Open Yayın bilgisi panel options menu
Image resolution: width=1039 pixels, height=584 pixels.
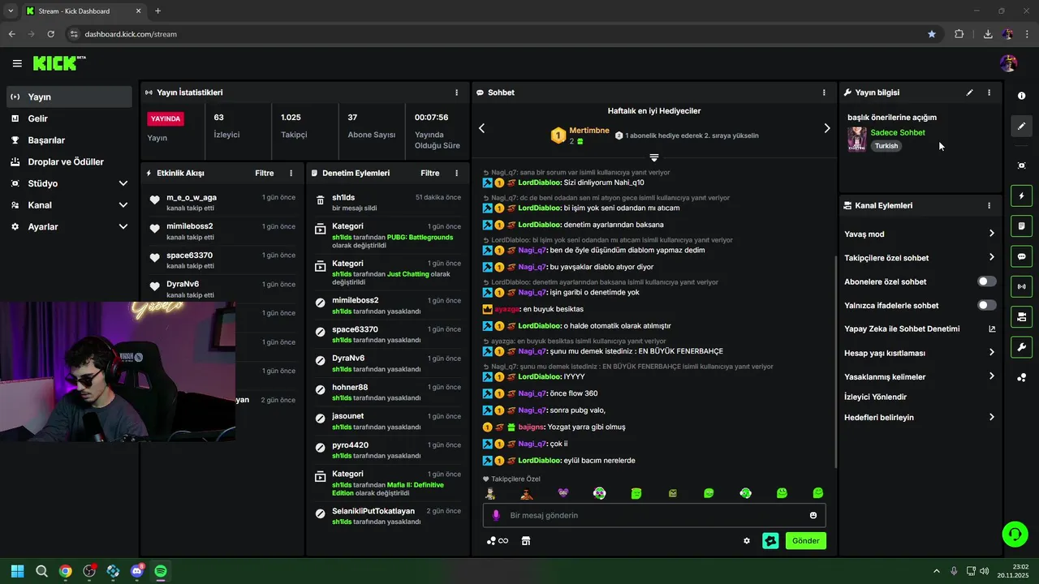pyautogui.click(x=989, y=92)
